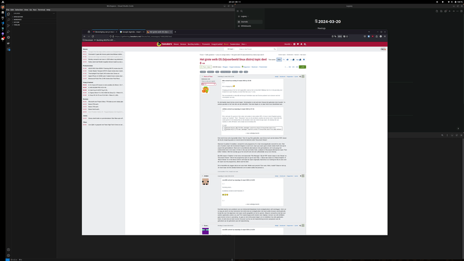Go back in Firefox
This screenshot has height=261, width=464.
click(84, 37)
